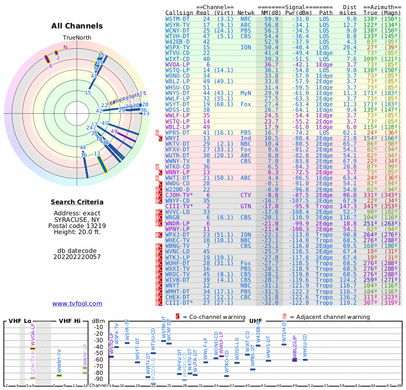Viewport: 406px width, 390px height.
Task: Click the 59.9 NM value for WSTM-DT
Action: click(272, 19)
